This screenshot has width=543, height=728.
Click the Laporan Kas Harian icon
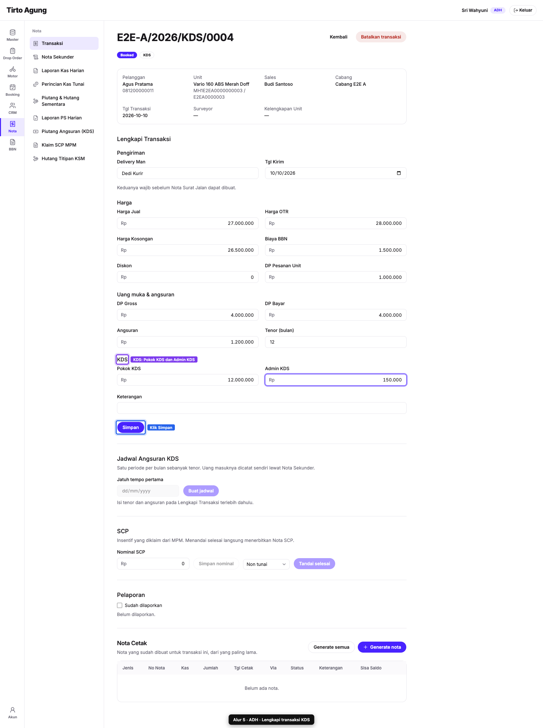[x=36, y=71]
